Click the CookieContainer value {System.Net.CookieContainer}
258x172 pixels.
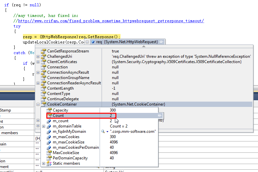[138, 104]
